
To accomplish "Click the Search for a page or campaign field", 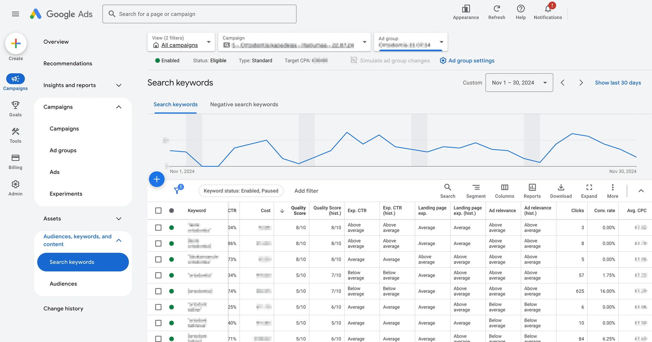I will pyautogui.click(x=199, y=14).
